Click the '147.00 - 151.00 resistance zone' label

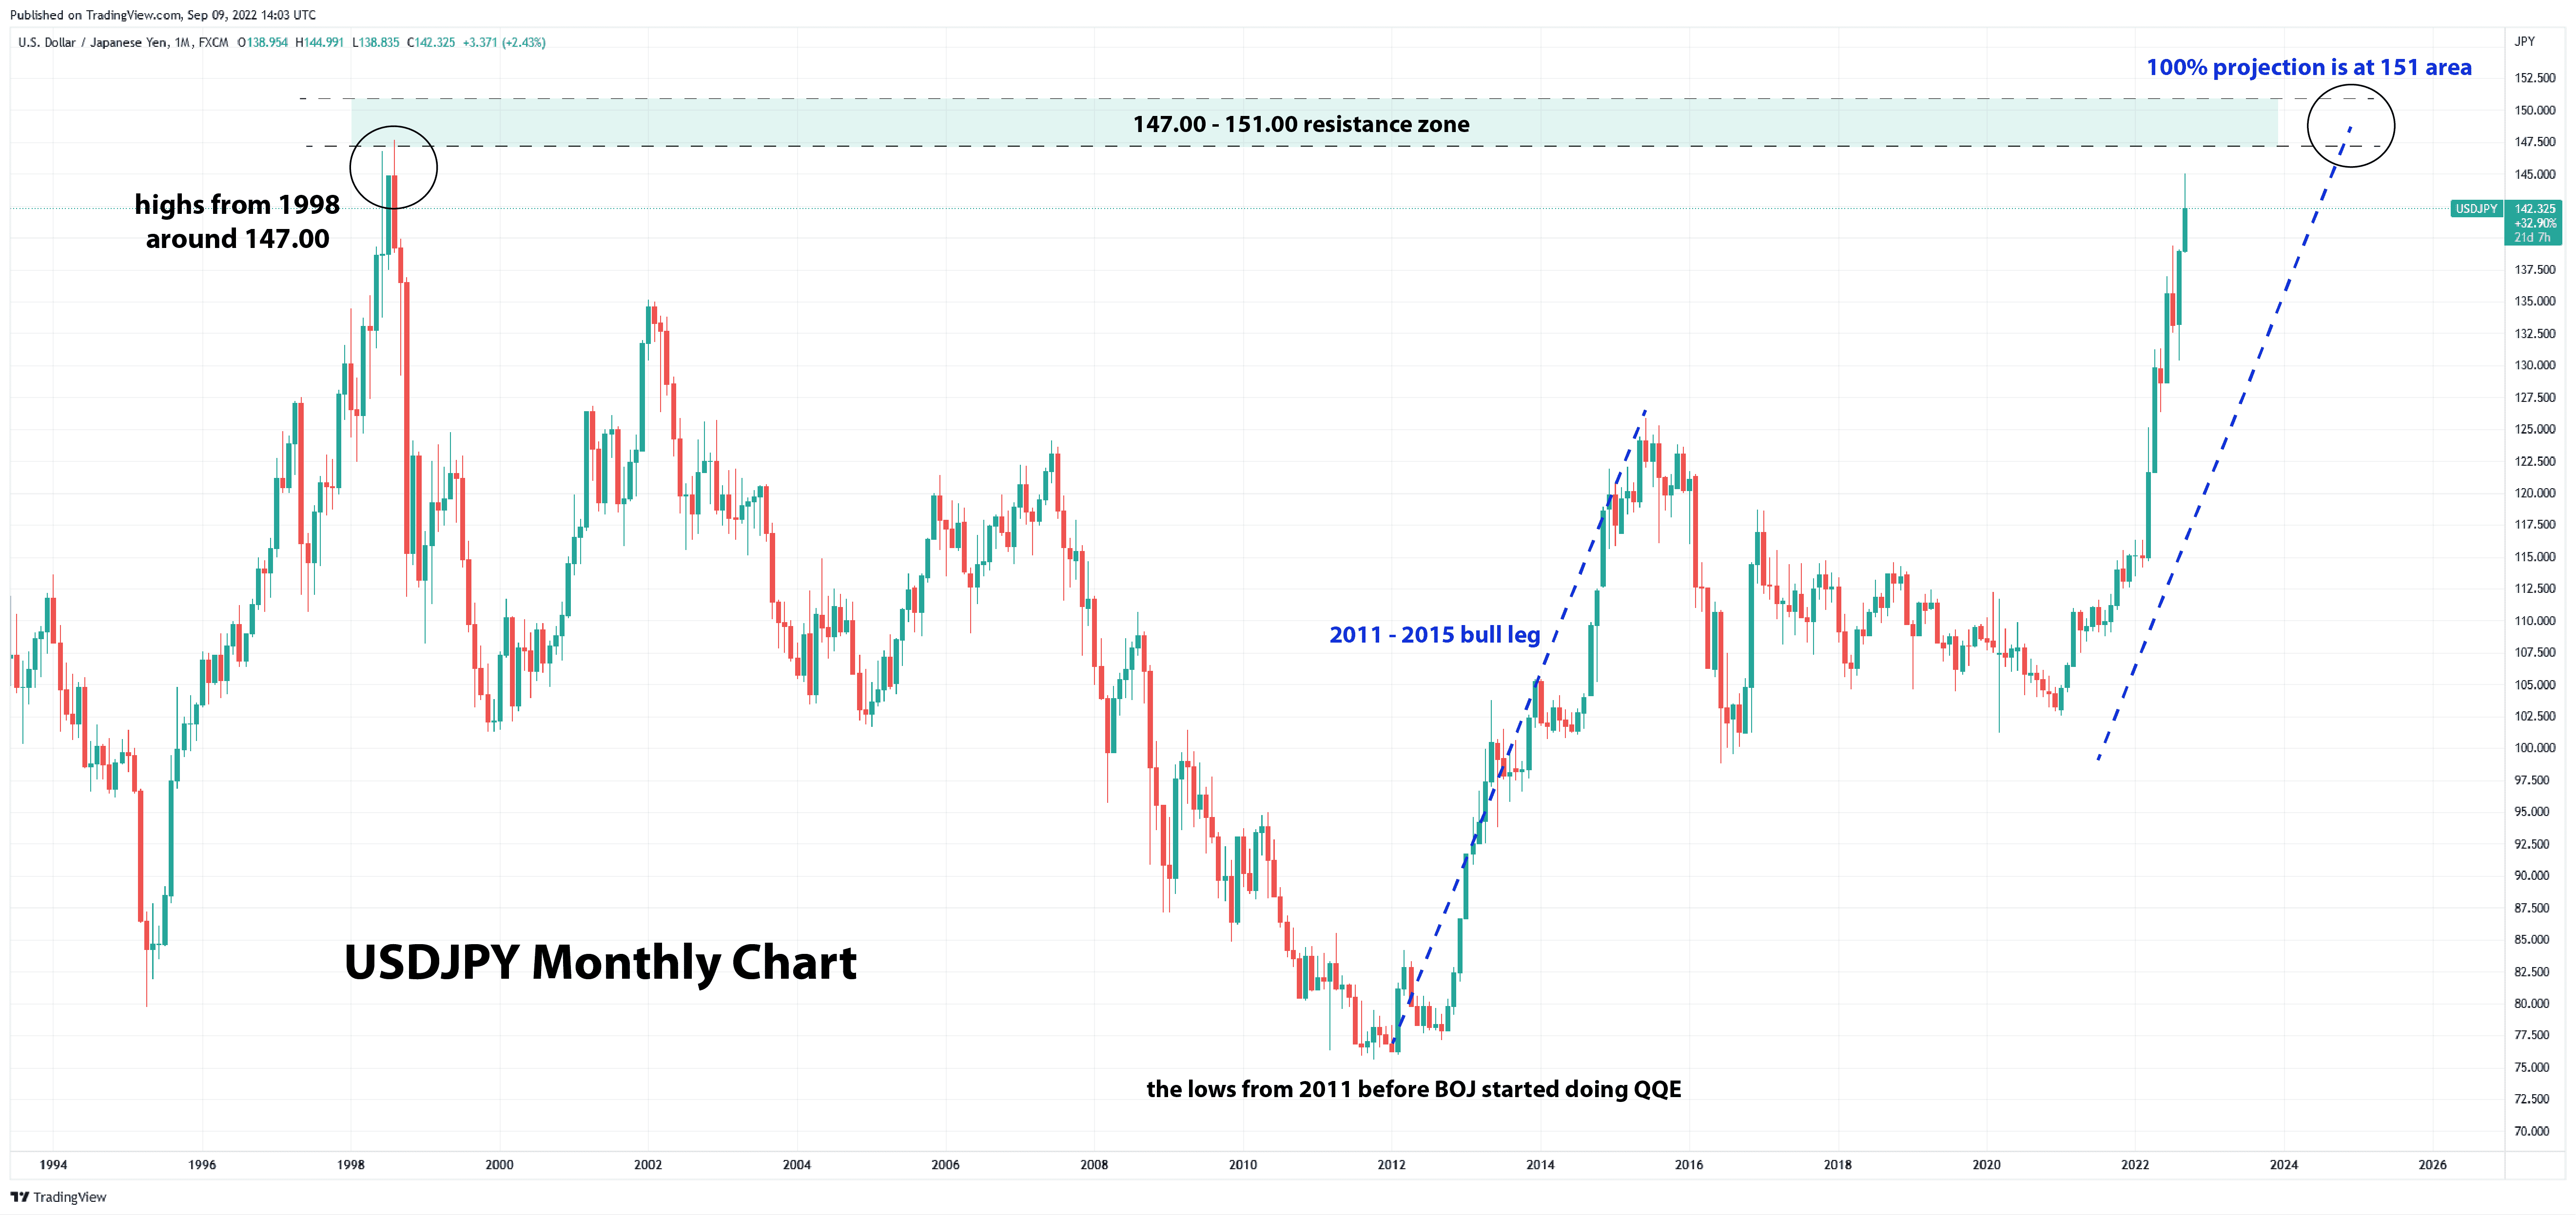(x=1301, y=124)
